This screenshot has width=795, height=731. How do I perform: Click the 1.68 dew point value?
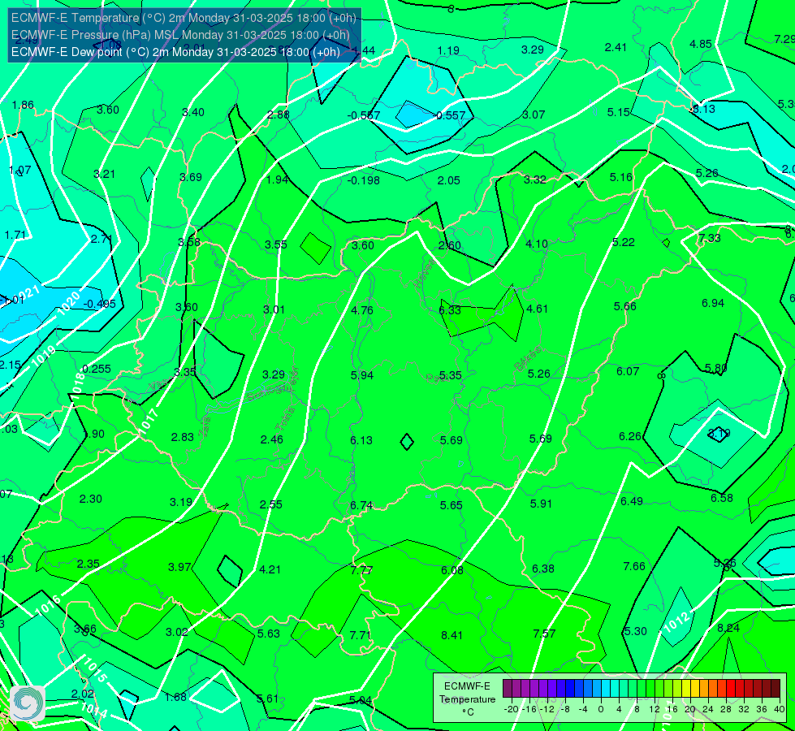click(x=175, y=697)
